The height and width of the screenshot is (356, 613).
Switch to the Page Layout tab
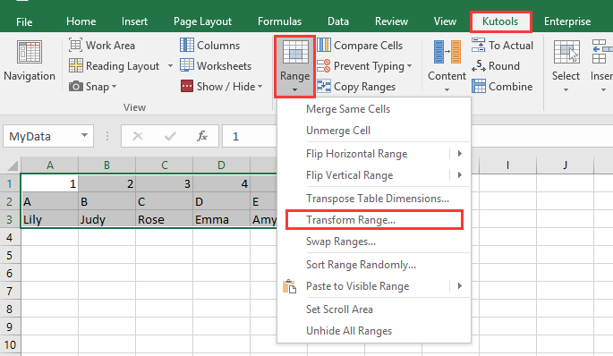pyautogui.click(x=202, y=21)
